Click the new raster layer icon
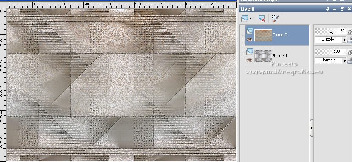 coord(245,18)
